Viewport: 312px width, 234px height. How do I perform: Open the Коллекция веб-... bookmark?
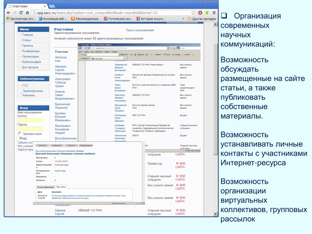click(53, 19)
